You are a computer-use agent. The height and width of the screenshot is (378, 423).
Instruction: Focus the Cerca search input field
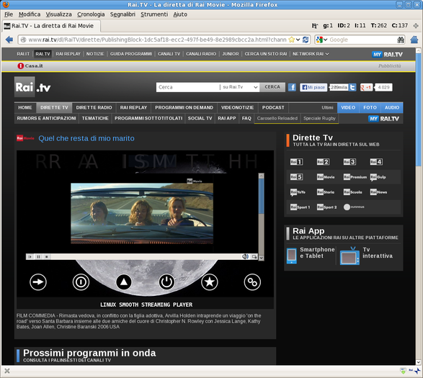(188, 87)
